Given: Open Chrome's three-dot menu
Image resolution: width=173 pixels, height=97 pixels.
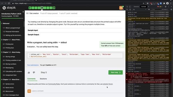Looking at the screenshot, I should pos(171,4).
